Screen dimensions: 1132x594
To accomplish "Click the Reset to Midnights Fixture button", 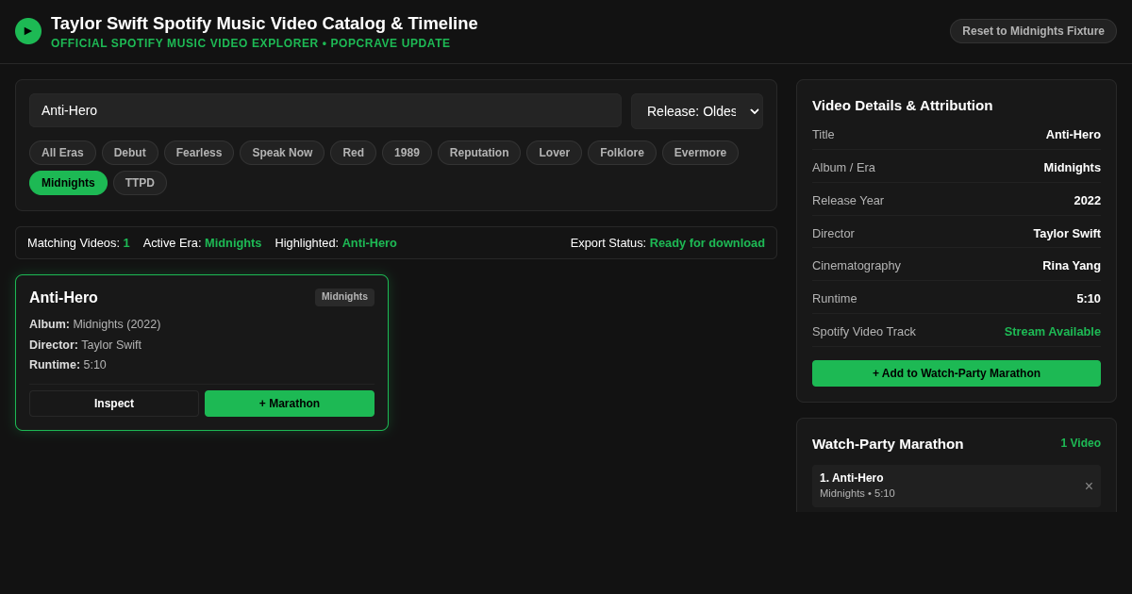I will click(x=1033, y=31).
